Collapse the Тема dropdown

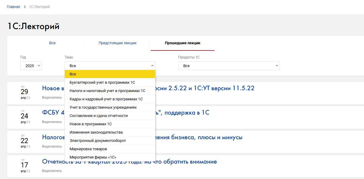pos(110,66)
